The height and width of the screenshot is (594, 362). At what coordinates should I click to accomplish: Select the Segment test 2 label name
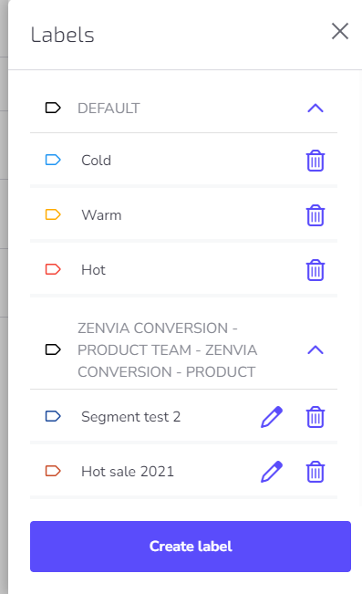click(x=131, y=417)
